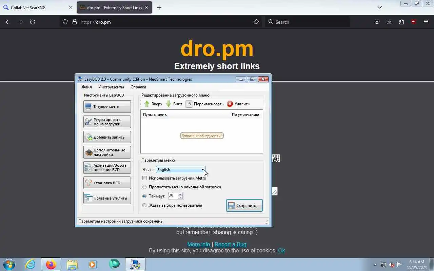Show hidden tray icons arrow
434x271 pixels.
(x=375, y=265)
